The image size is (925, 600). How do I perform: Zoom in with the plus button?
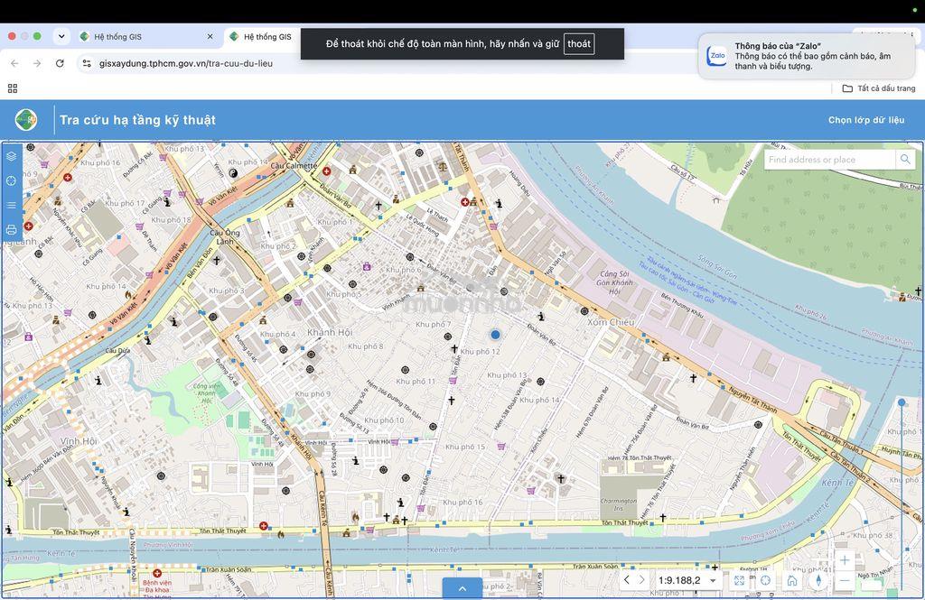845,560
